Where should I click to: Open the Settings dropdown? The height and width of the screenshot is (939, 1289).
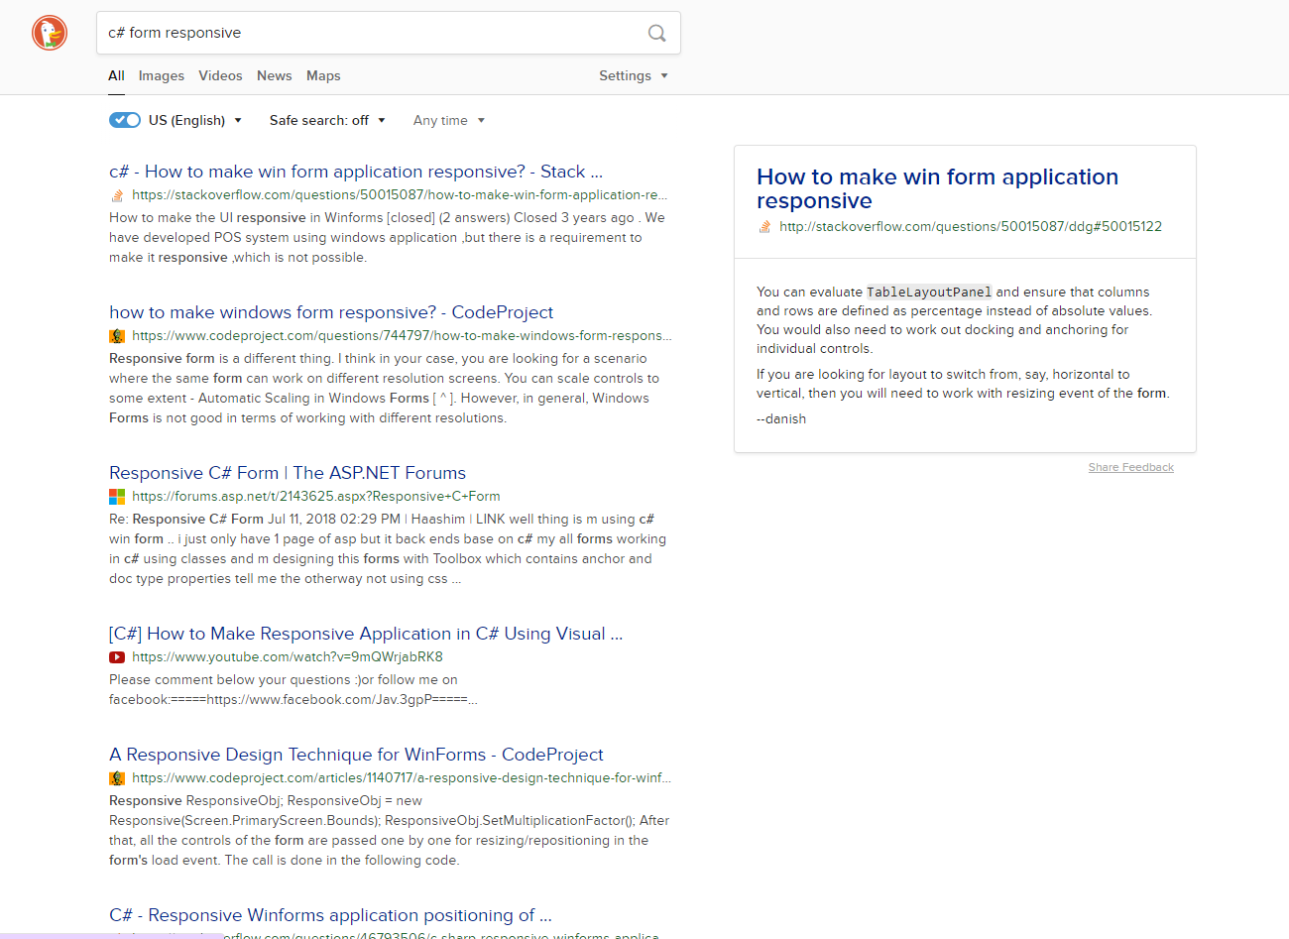click(634, 75)
